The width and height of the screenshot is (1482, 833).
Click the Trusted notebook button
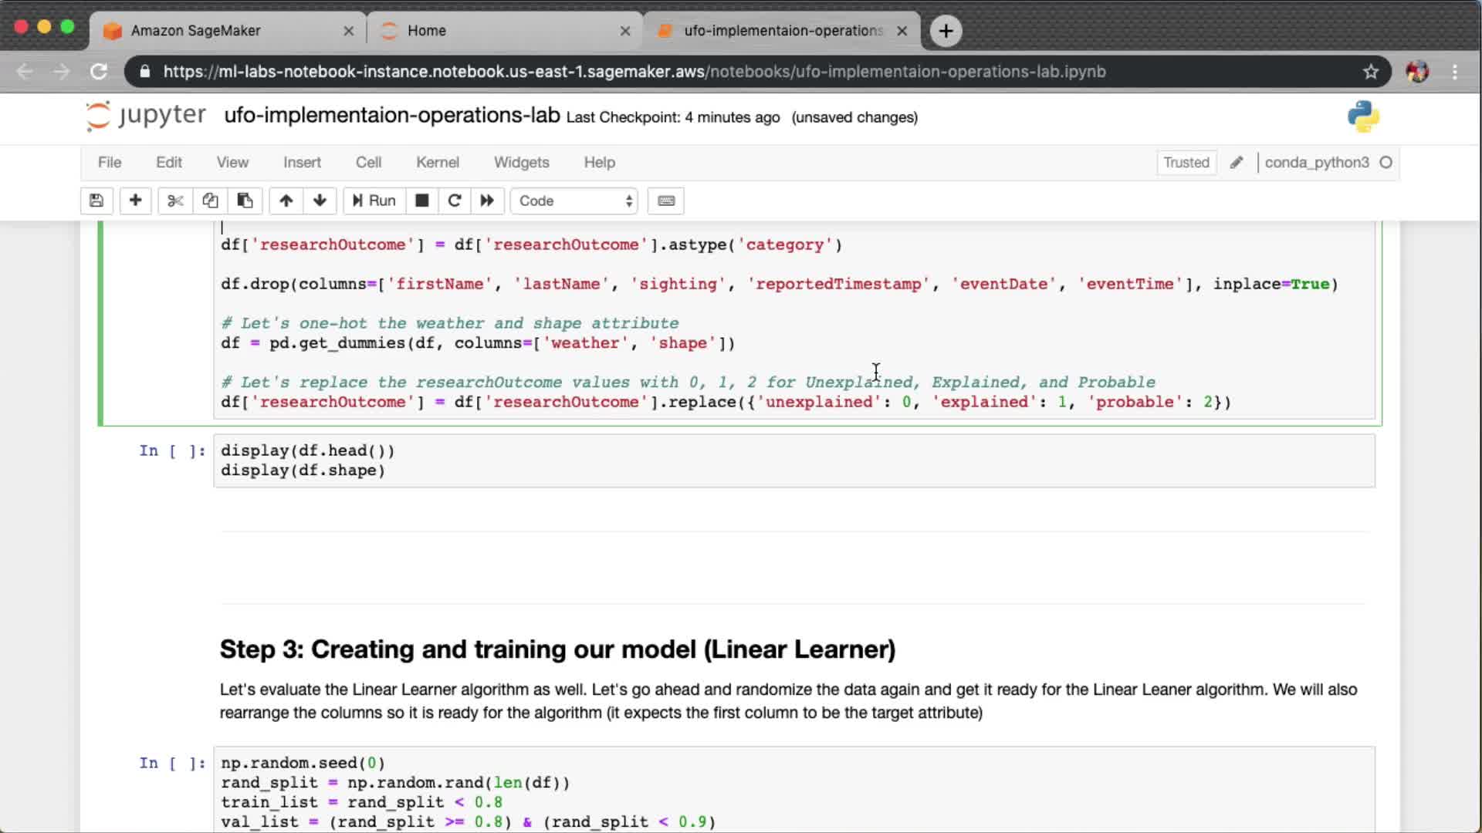click(x=1186, y=162)
